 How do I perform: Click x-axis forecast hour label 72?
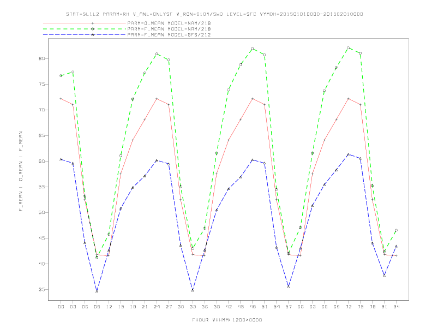pyautogui.click(x=348, y=307)
